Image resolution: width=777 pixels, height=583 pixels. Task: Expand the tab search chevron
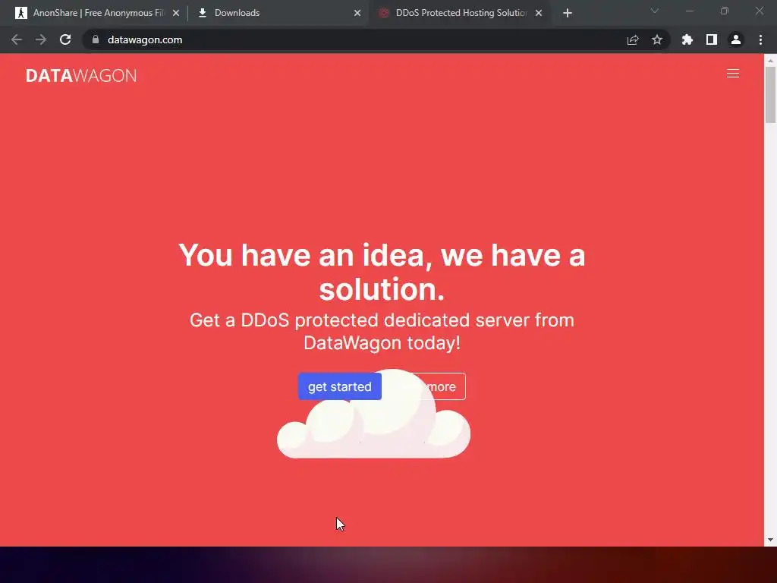pos(655,11)
